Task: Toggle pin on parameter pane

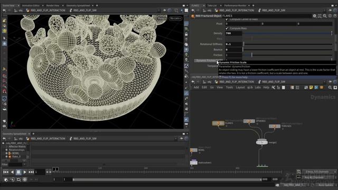Action: (330, 10)
